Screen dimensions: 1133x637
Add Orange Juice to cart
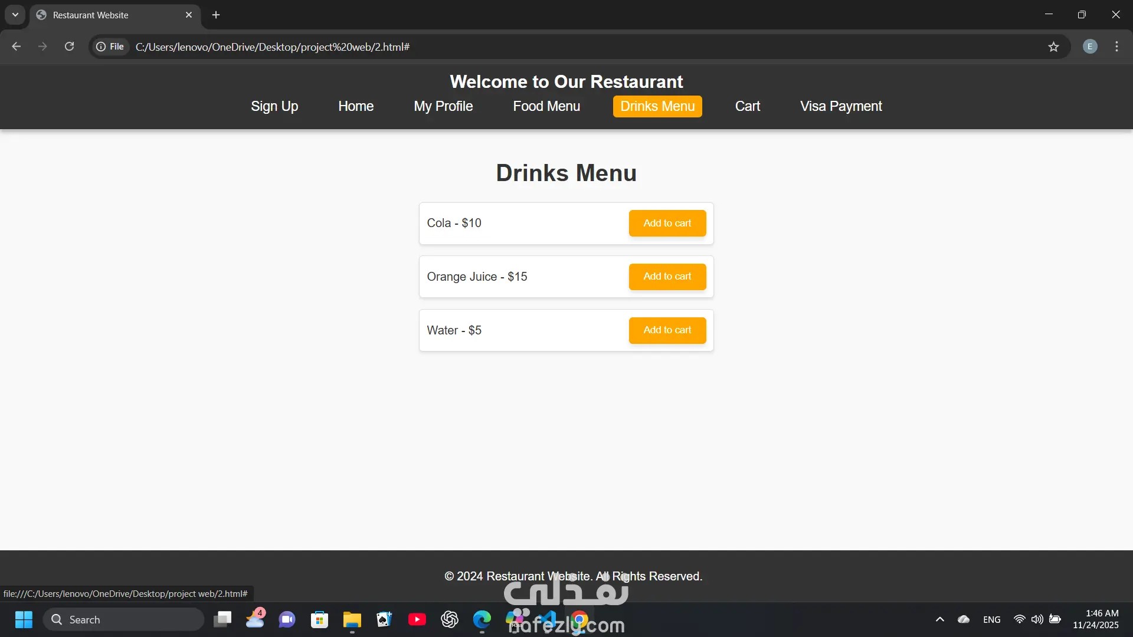[x=667, y=277]
